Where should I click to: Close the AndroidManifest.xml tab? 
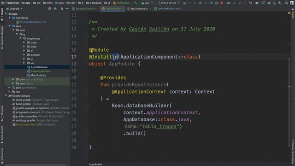(182, 9)
